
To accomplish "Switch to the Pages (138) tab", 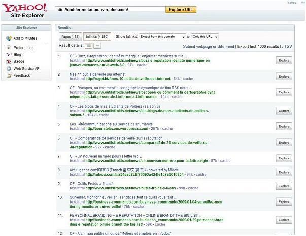I will (71, 37).
